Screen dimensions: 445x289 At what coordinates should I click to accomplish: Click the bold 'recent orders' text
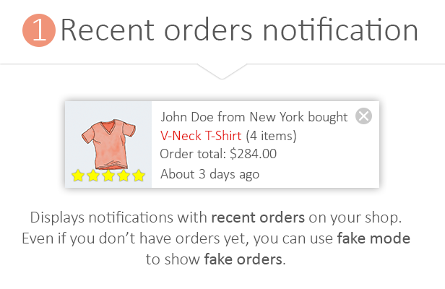pos(258,217)
